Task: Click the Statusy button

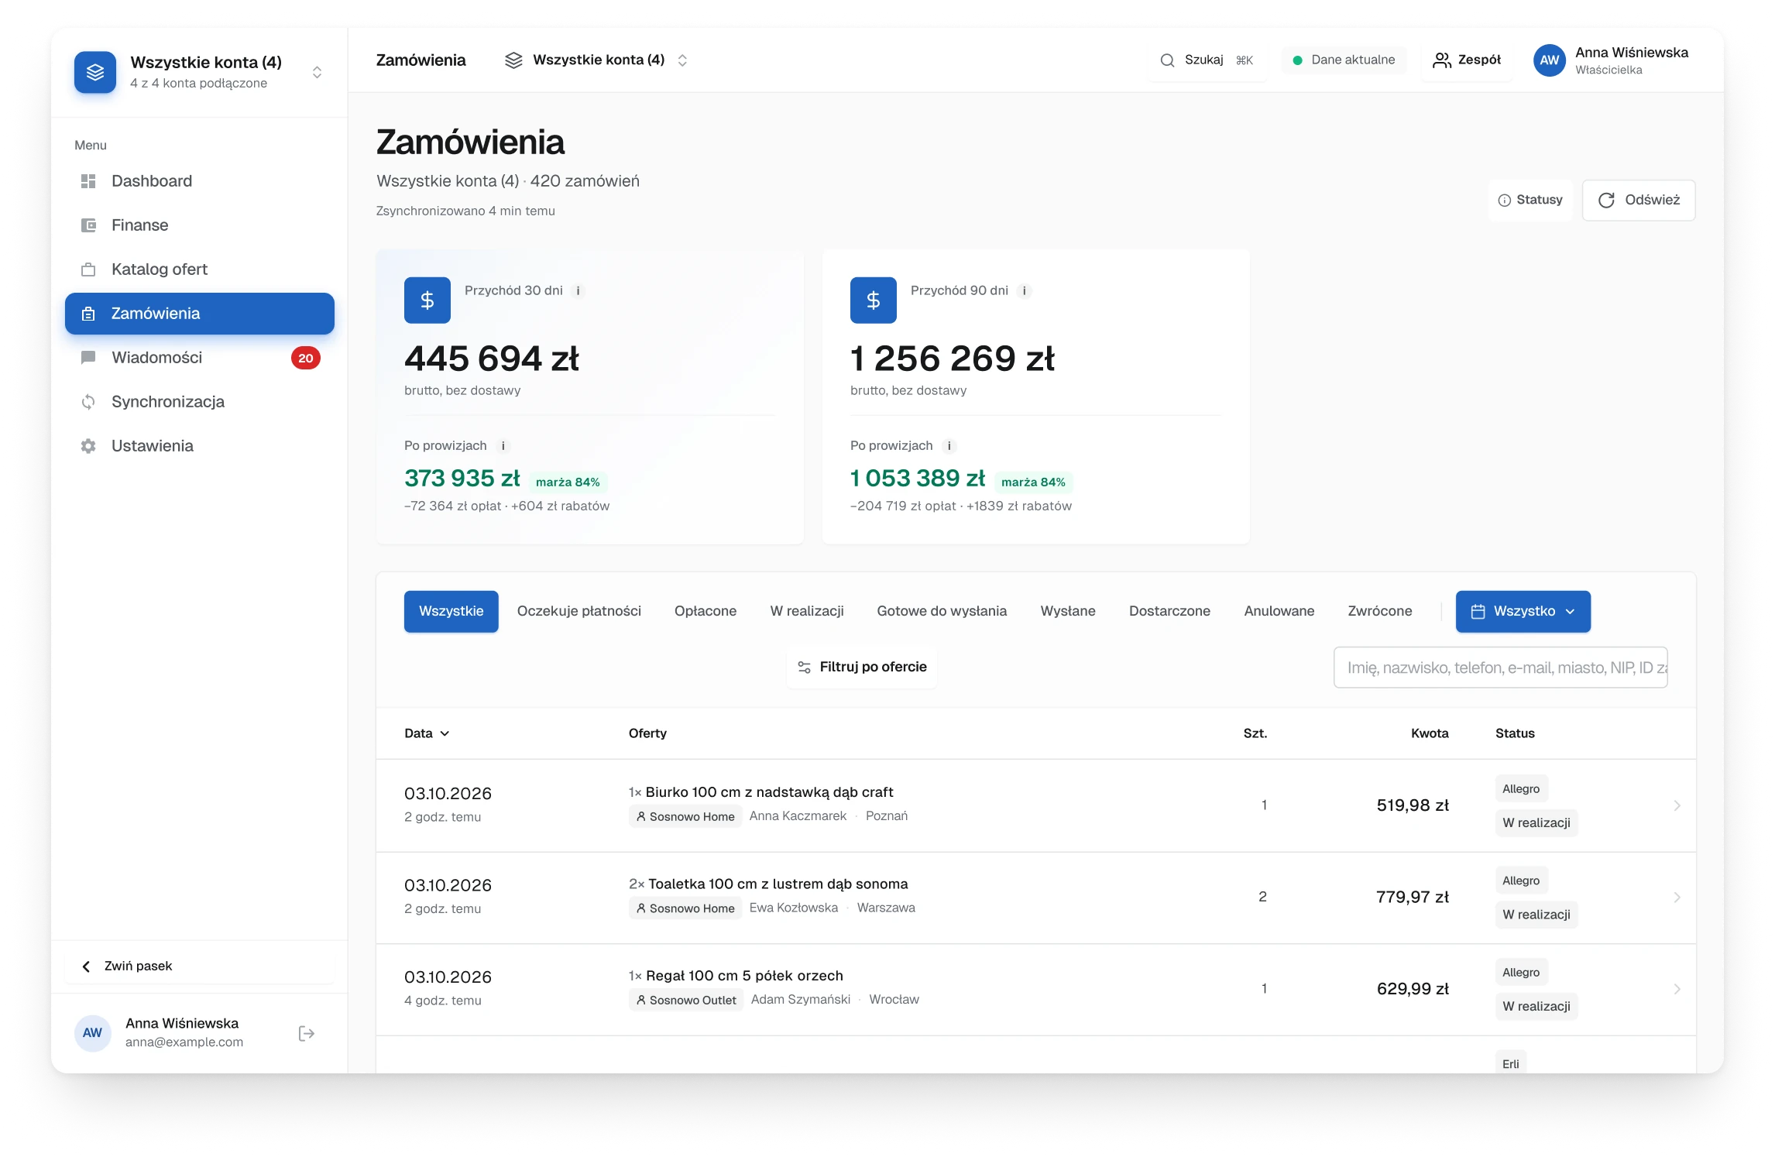Action: [1530, 201]
